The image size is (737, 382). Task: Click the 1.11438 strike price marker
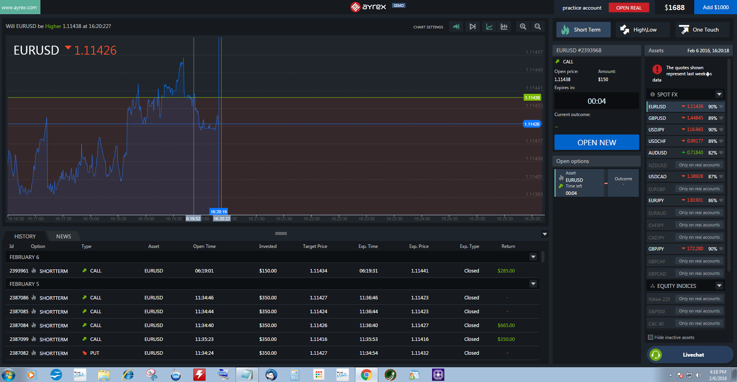tap(532, 97)
